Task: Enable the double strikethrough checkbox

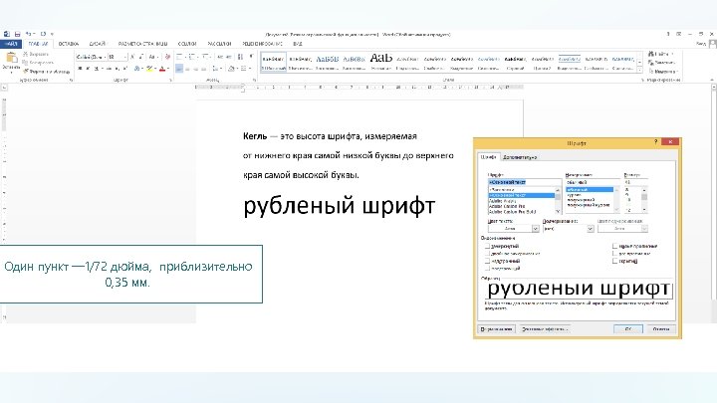Action: (487, 254)
